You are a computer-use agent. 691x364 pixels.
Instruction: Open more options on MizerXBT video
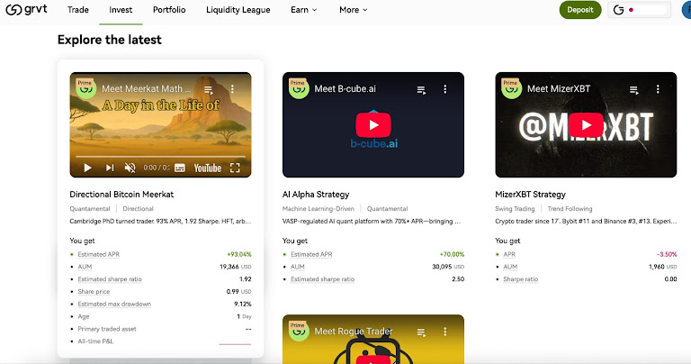(658, 89)
